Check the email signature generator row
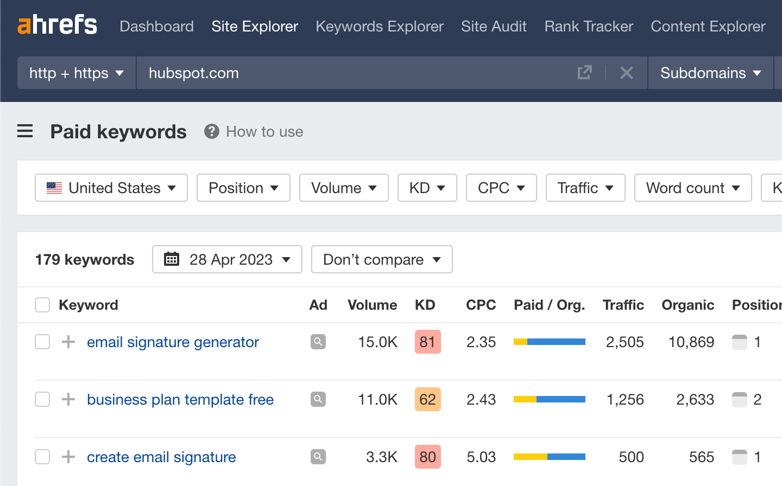The width and height of the screenshot is (782, 486). 42,342
